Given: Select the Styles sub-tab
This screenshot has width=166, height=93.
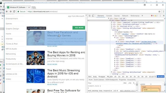Looking at the screenshot, I should [91, 80].
